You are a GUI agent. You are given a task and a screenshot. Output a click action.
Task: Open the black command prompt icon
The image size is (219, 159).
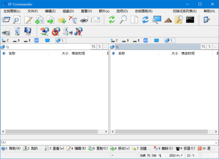[x=190, y=19]
